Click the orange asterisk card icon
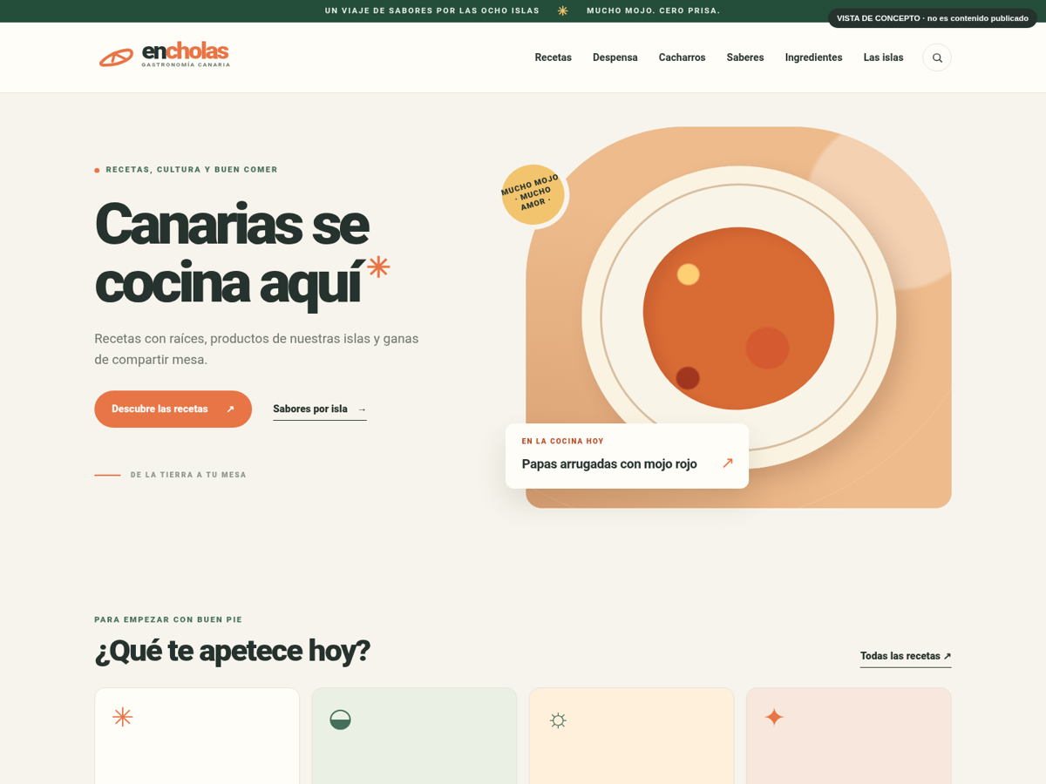 [x=123, y=717]
